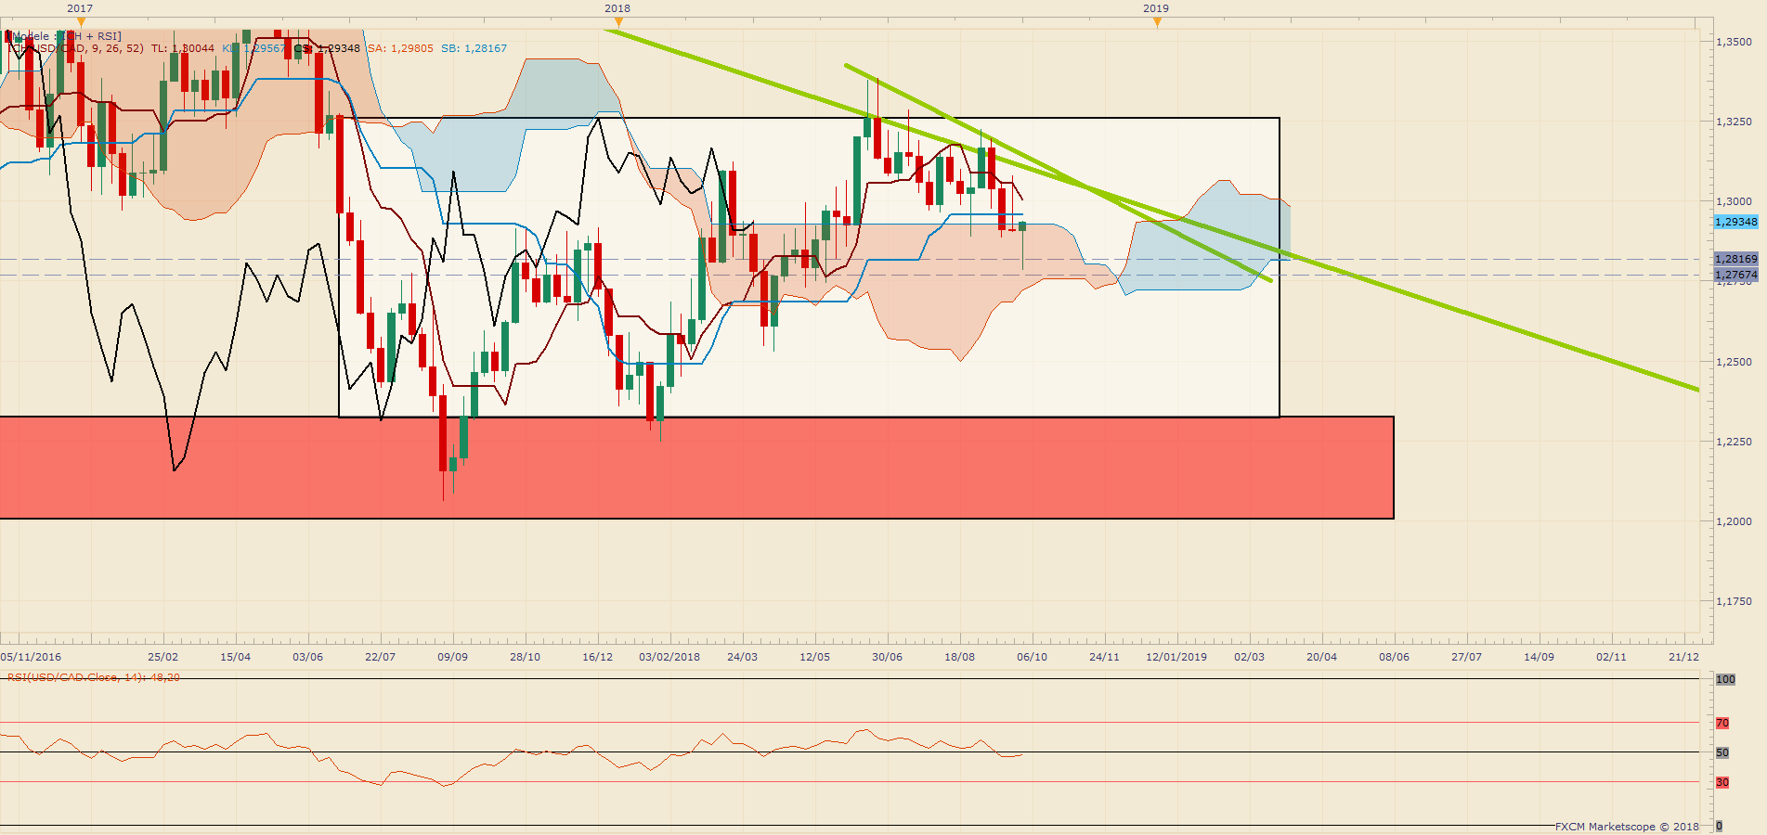Click the 1,28169 price level tag
This screenshot has width=1767, height=835.
click(x=1735, y=259)
